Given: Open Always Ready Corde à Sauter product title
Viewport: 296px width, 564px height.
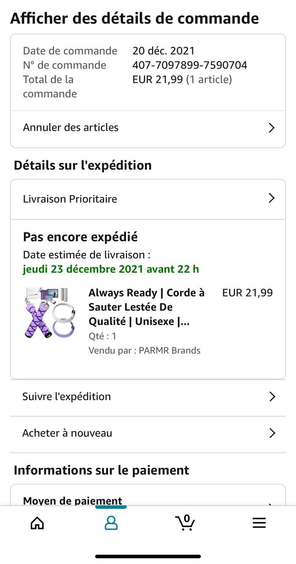Looking at the screenshot, I should pyautogui.click(x=146, y=307).
